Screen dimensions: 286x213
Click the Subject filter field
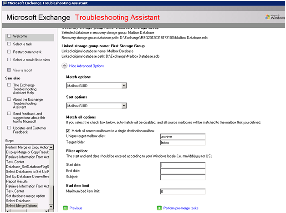pos(183,177)
